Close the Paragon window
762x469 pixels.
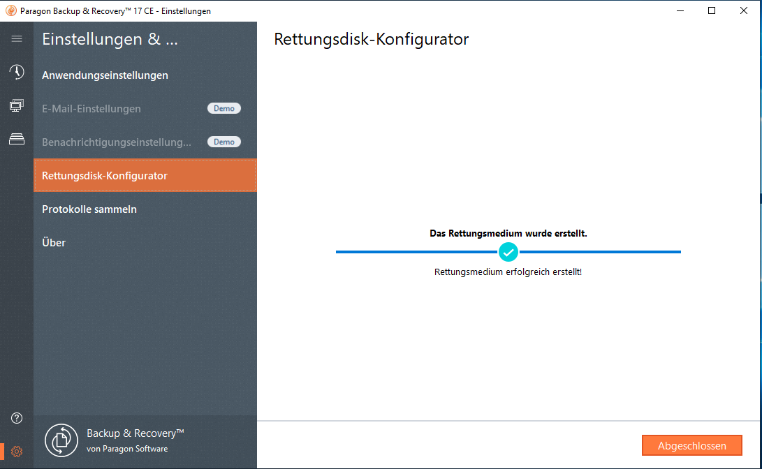pyautogui.click(x=744, y=10)
